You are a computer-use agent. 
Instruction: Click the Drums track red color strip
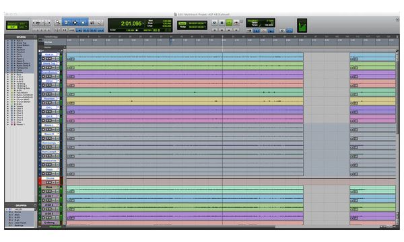pos(40,181)
